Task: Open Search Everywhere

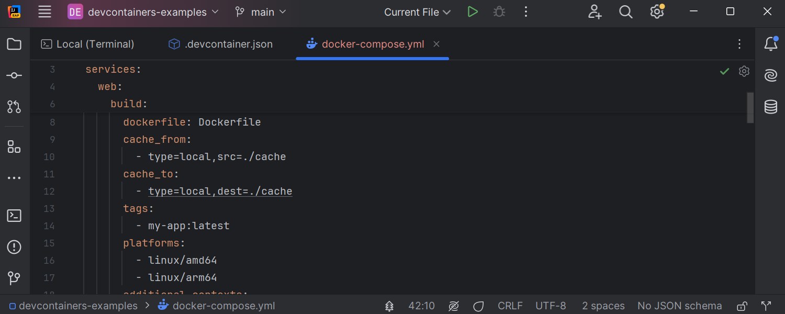Action: point(625,12)
